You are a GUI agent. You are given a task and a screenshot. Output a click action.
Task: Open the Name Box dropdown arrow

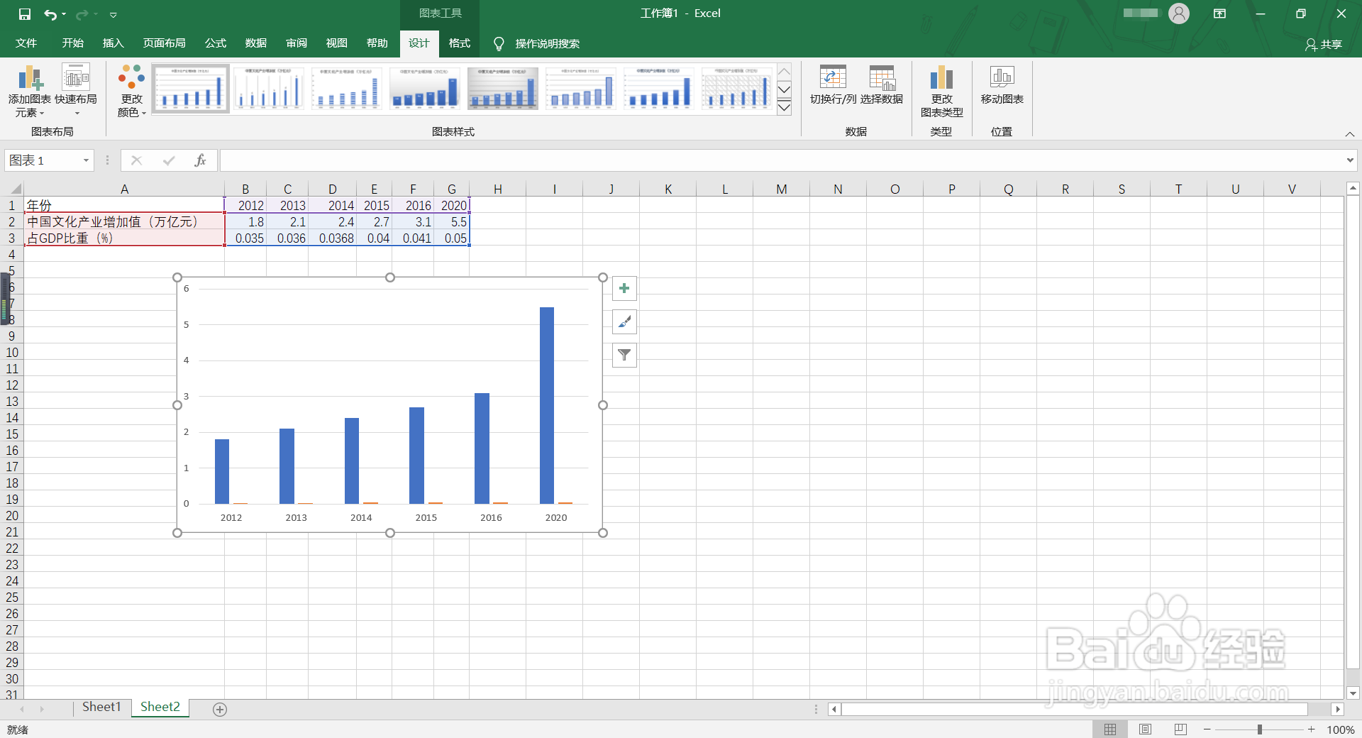click(86, 160)
